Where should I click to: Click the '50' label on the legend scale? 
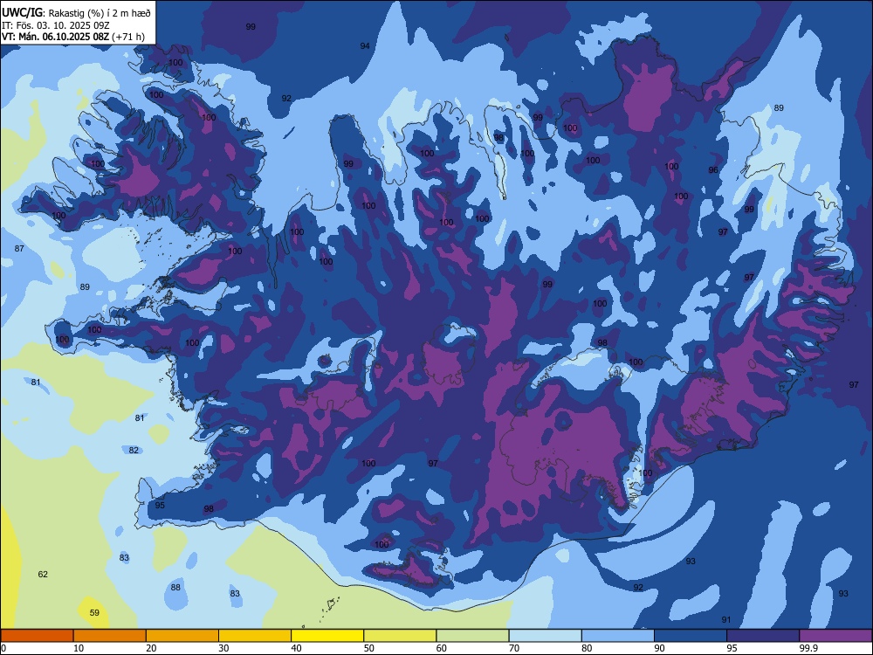(x=368, y=648)
